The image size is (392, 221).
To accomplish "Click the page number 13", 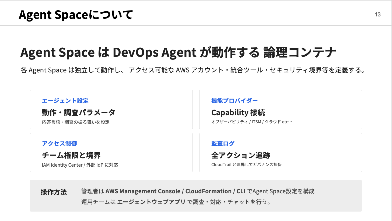I will click(x=377, y=15).
